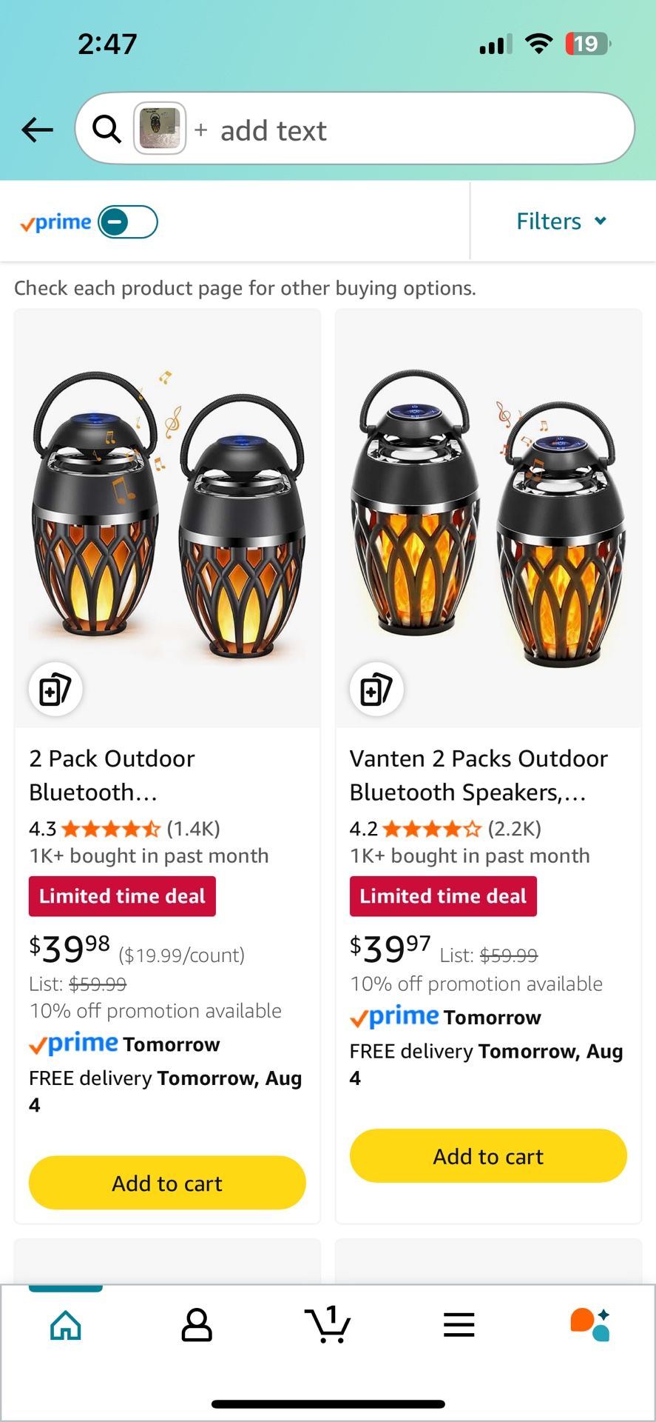Image resolution: width=656 pixels, height=1422 pixels.
Task: Launch the Rufus AI assistant icon
Action: coord(590,1325)
